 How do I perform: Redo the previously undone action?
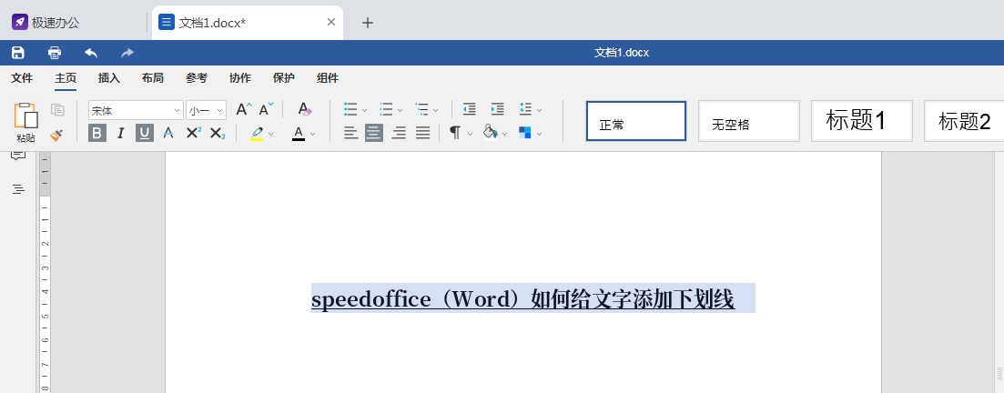coord(127,53)
